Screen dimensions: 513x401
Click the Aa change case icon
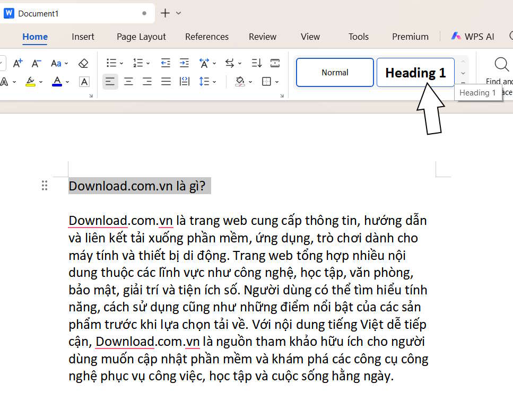coord(56,63)
